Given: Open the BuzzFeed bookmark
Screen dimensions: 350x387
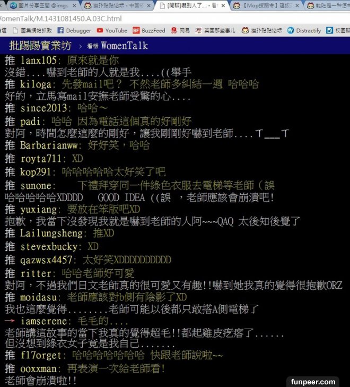Looking at the screenshot, I should coord(150,31).
